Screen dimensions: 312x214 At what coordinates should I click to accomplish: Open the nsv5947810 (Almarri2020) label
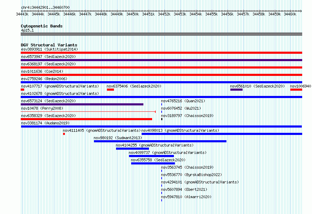pyautogui.click(x=186, y=197)
